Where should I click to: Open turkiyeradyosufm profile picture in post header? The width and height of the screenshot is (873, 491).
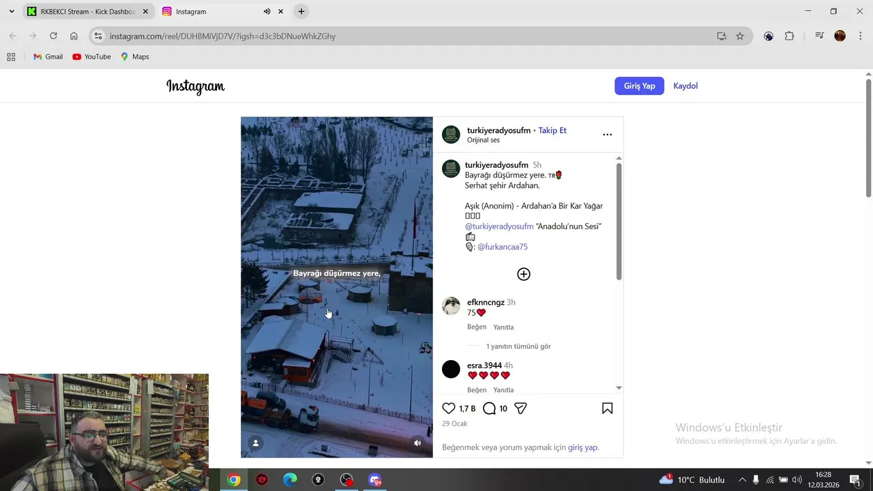click(451, 134)
